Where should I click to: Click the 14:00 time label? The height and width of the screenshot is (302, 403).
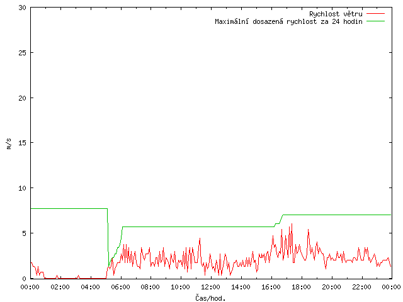pyautogui.click(x=241, y=287)
